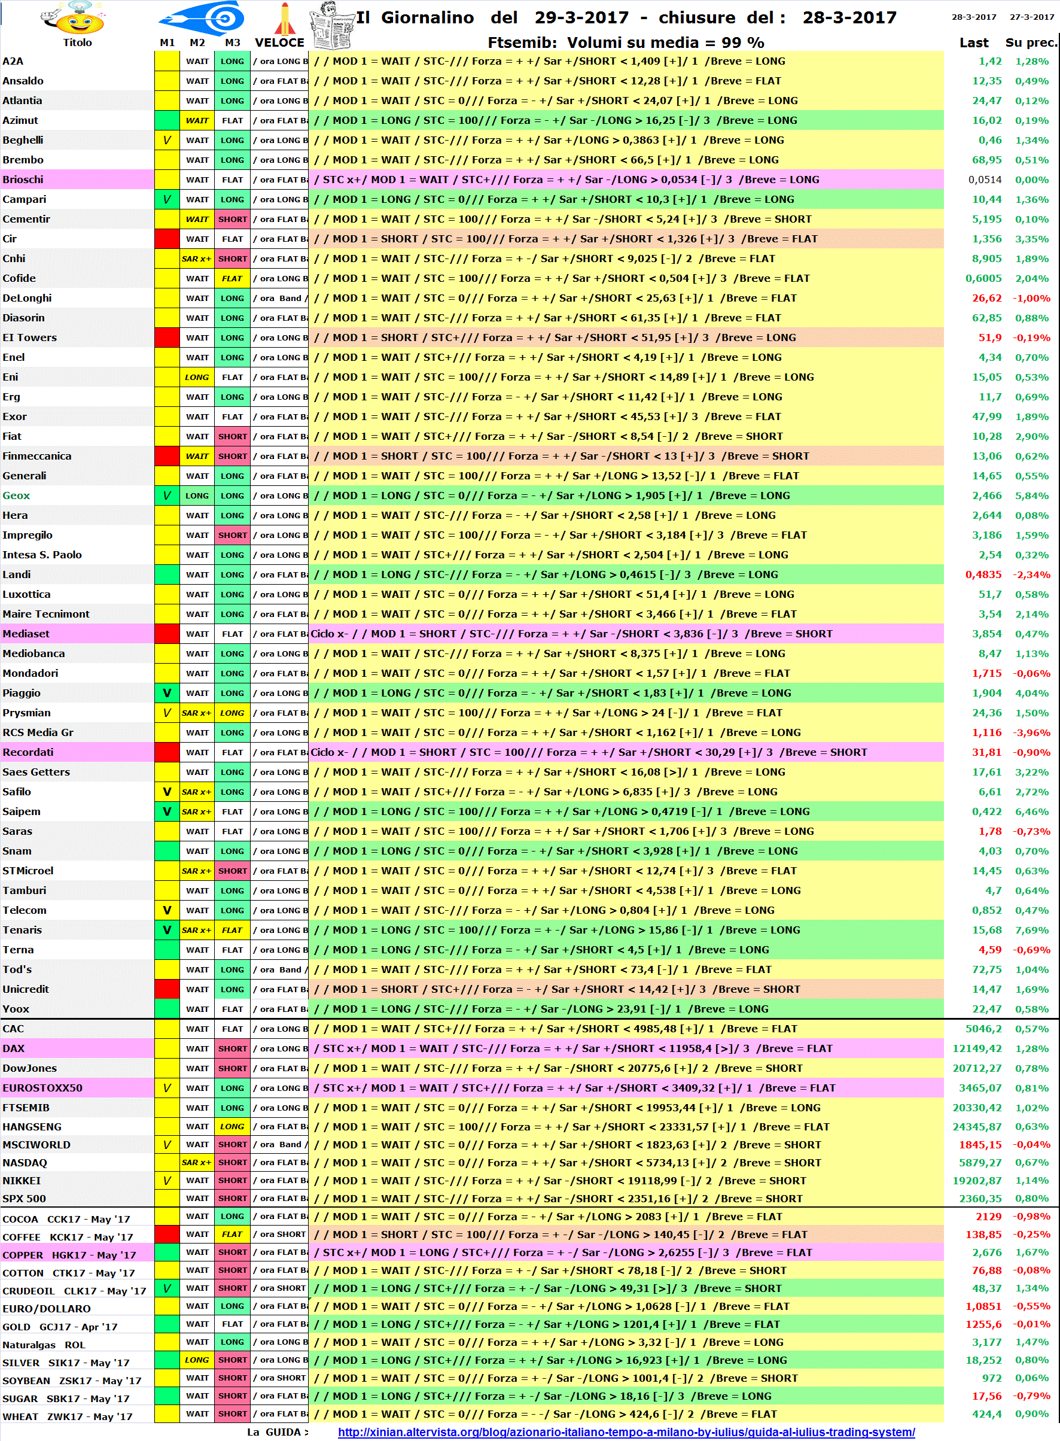Click the Il Giornalino title heading
This screenshot has height=1441, width=1060.
click(626, 17)
